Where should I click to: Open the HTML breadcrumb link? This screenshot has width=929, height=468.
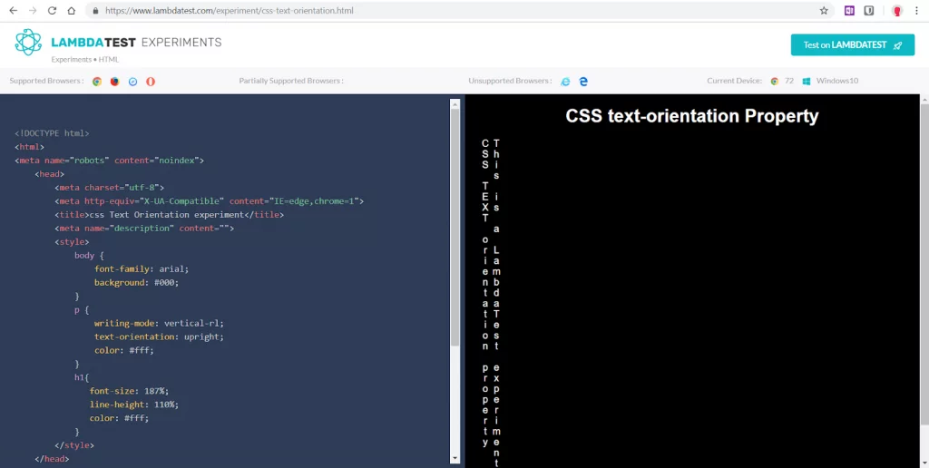click(109, 59)
